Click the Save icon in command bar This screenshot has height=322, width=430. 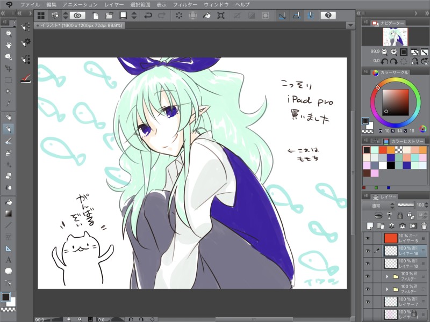click(x=124, y=16)
